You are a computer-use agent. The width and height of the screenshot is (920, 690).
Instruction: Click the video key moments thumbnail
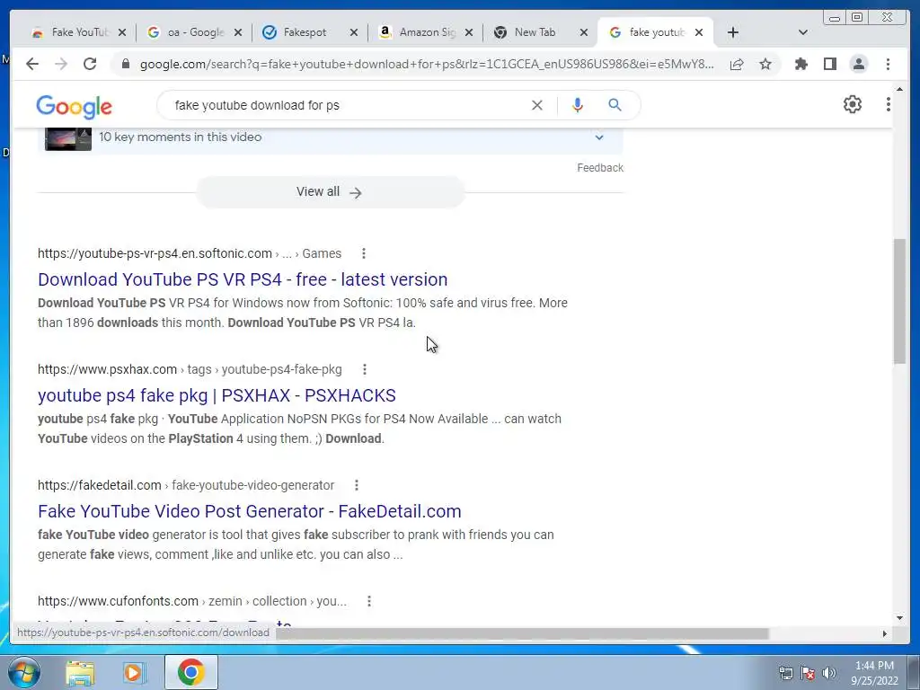(x=68, y=139)
